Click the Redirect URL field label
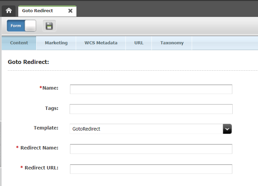Viewport: 258px width, 186px height. click(x=41, y=168)
